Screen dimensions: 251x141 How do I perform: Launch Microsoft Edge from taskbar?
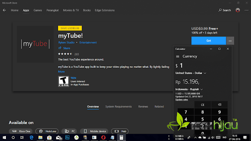[x=31, y=137]
